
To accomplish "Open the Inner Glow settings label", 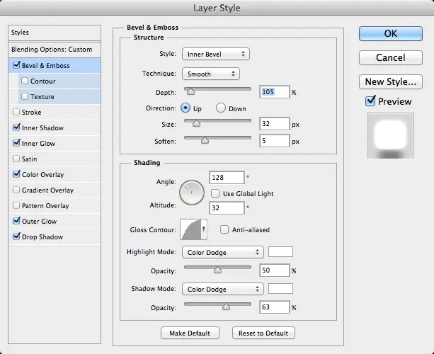I will [38, 144].
